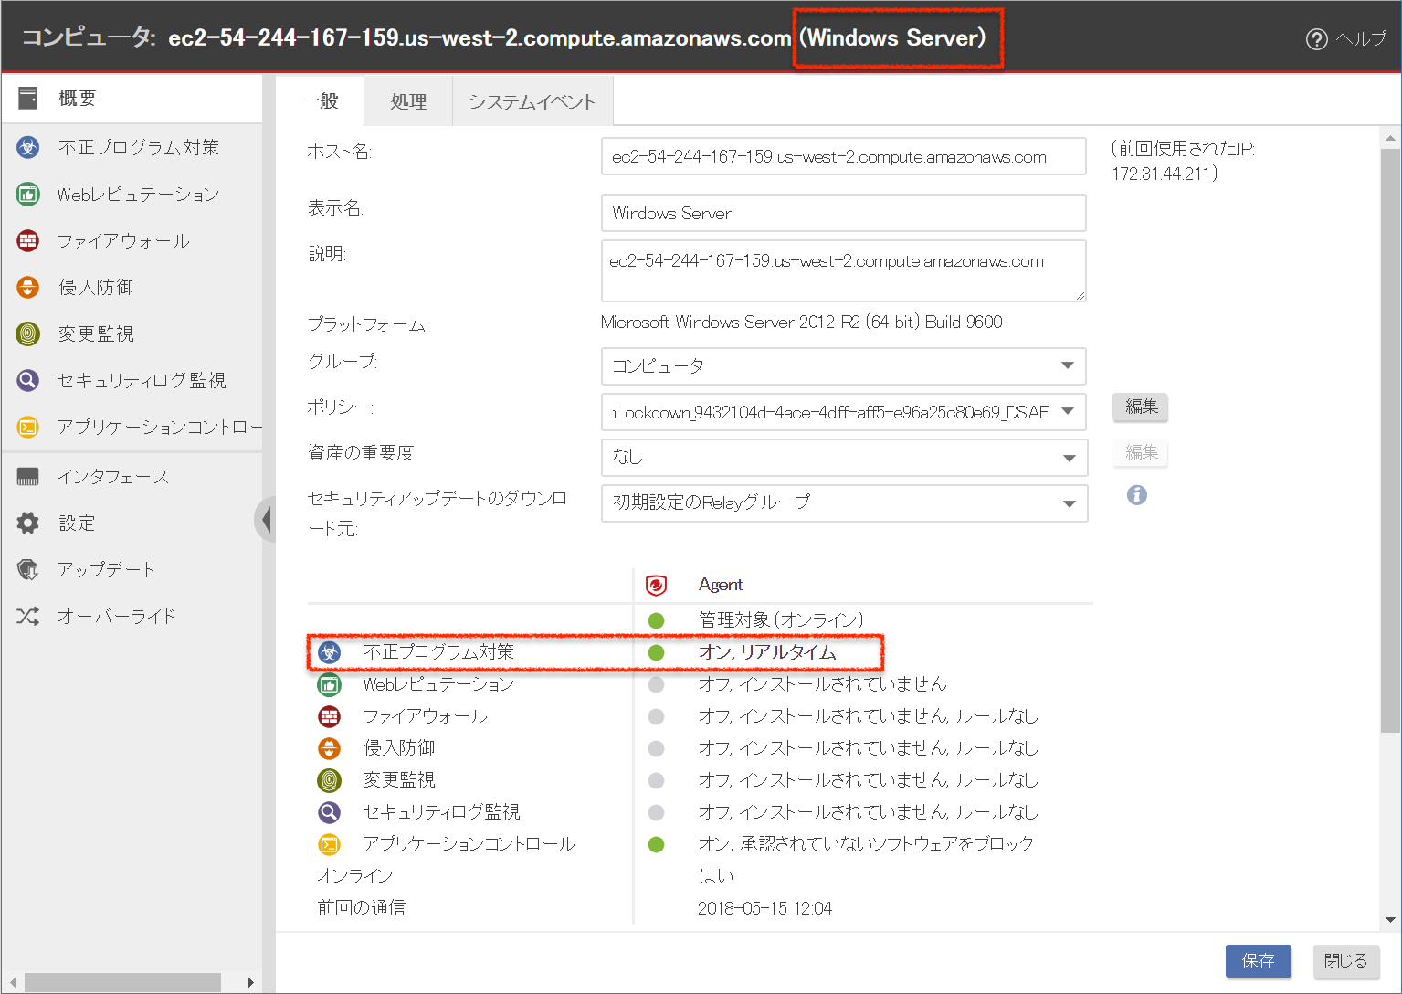The image size is (1402, 994).
Task: Click the ヘルプ question mark icon
Action: pos(1316,39)
